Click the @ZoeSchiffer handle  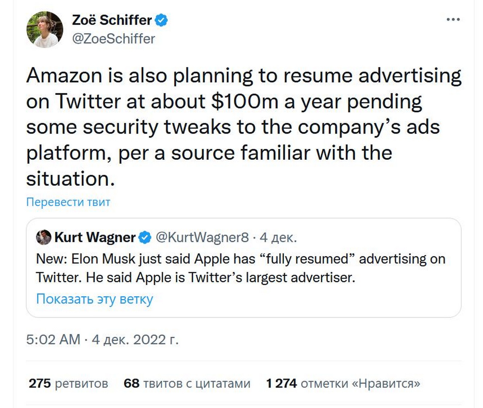[x=113, y=39]
